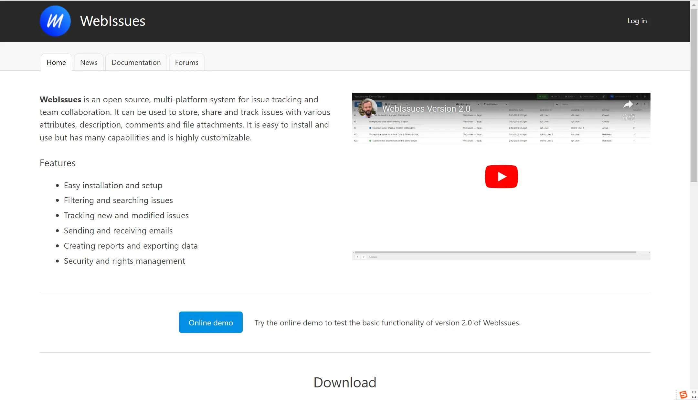The height and width of the screenshot is (400, 698).
Task: Click the Log in link
Action: 637,21
